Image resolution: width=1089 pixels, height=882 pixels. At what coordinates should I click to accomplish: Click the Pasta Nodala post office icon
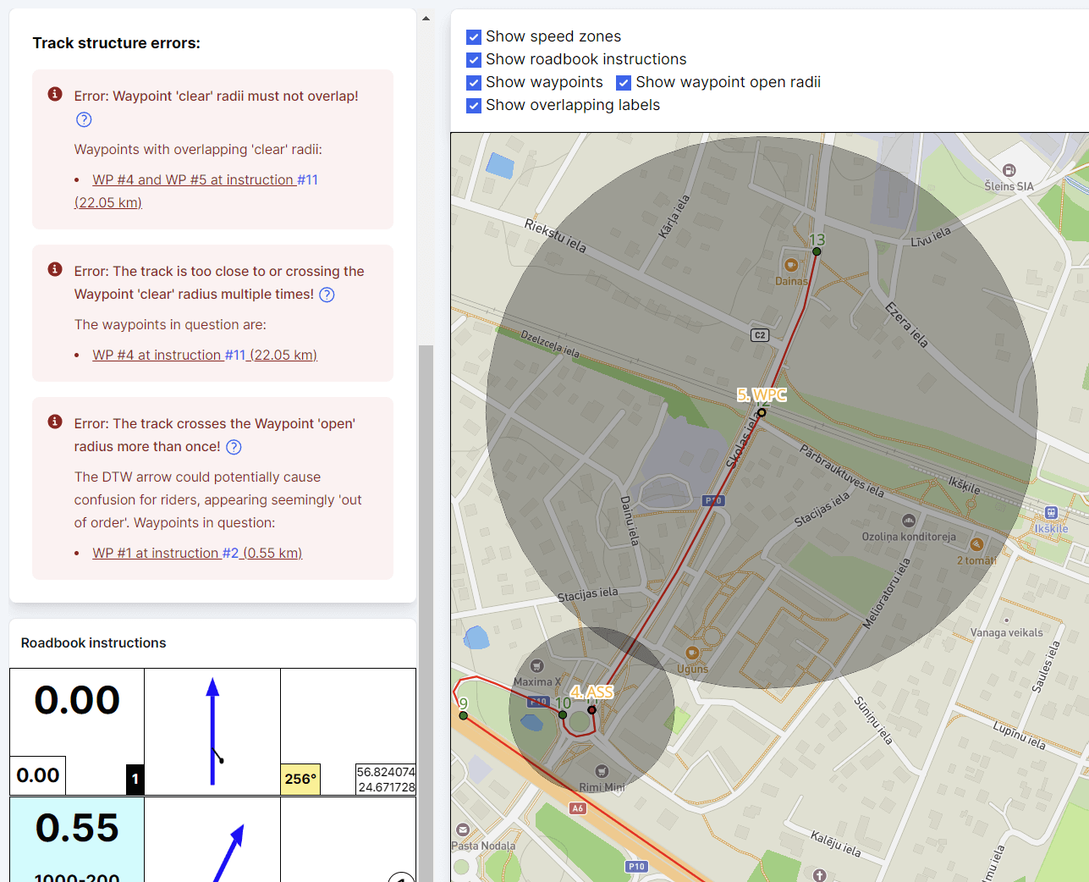pyautogui.click(x=463, y=830)
